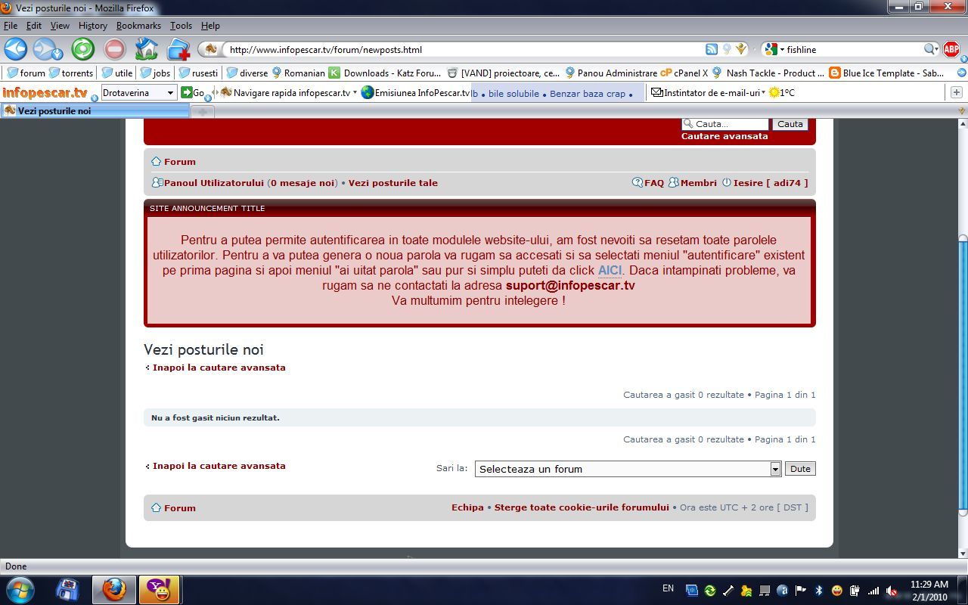
Task: Open the History menu
Action: tap(92, 26)
